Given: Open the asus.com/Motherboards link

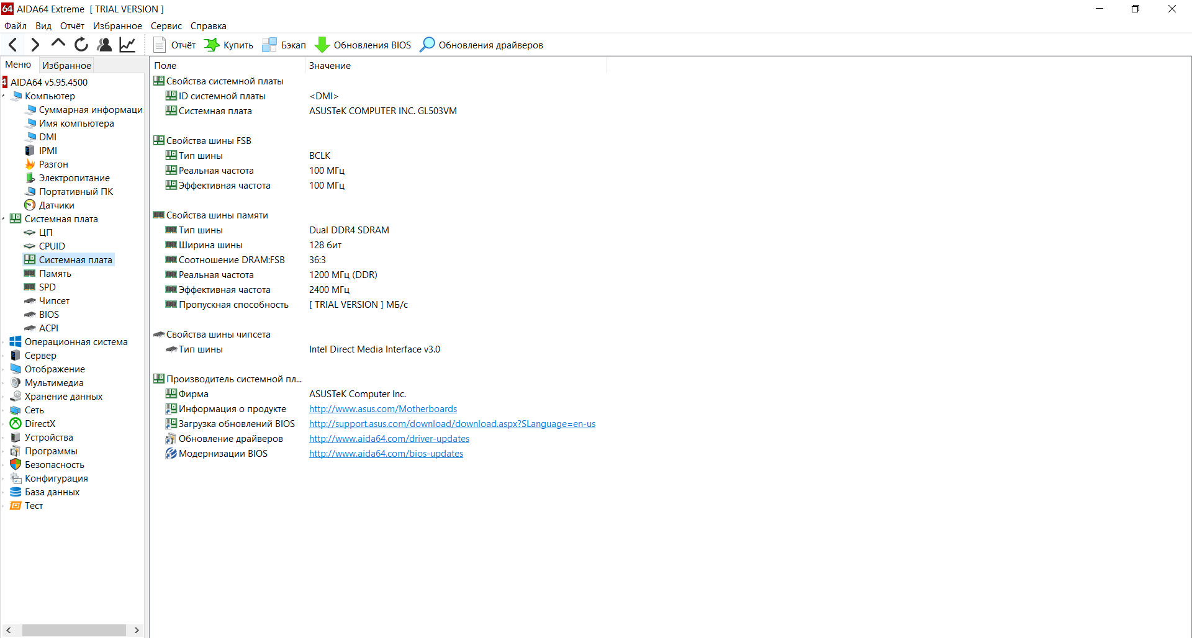Looking at the screenshot, I should [383, 409].
